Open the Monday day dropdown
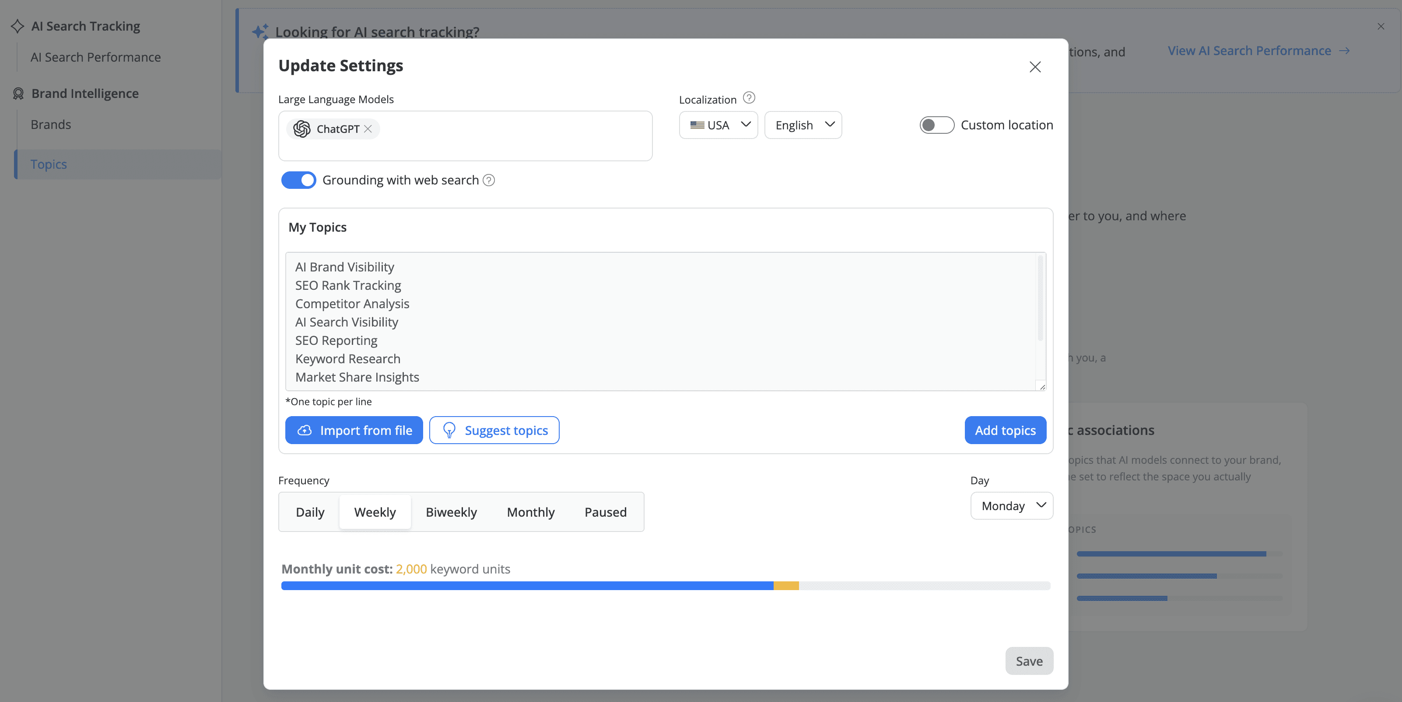This screenshot has width=1402, height=702. (x=1012, y=506)
